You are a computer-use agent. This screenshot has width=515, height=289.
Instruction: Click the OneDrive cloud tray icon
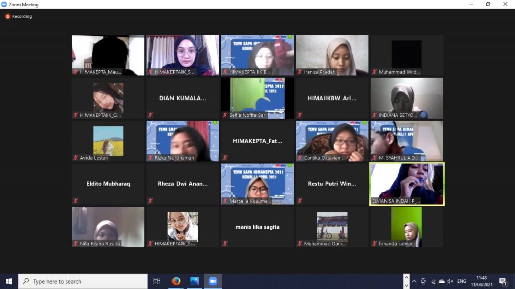[441, 281]
